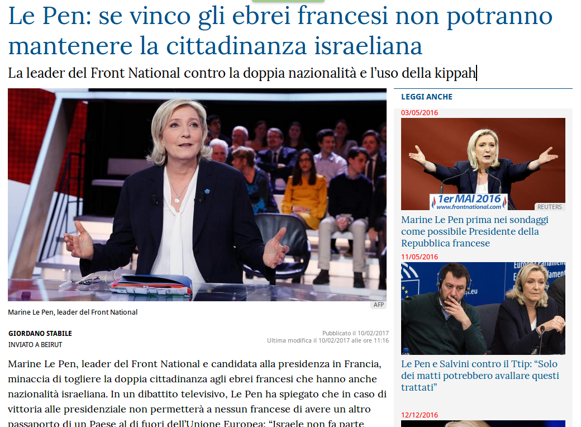
Task: Click the subtitle about doppia nazionalità and kippah
Action: pos(242,73)
